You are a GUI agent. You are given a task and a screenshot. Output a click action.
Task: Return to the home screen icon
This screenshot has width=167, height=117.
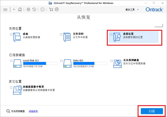click(20, 9)
